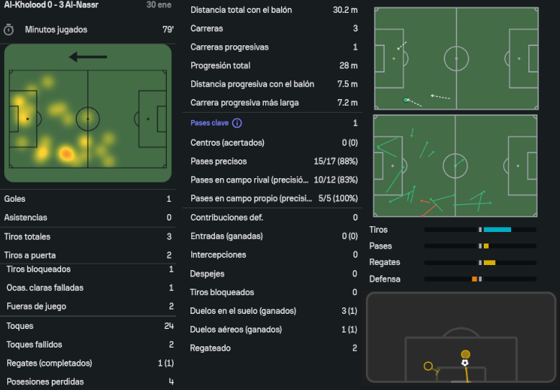Click the cyan Tiros rating bar

(x=497, y=230)
